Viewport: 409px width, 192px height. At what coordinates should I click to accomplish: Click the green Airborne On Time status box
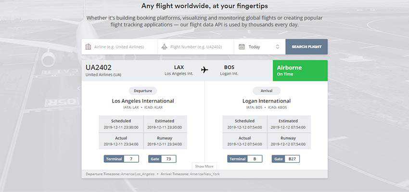pos(300,71)
